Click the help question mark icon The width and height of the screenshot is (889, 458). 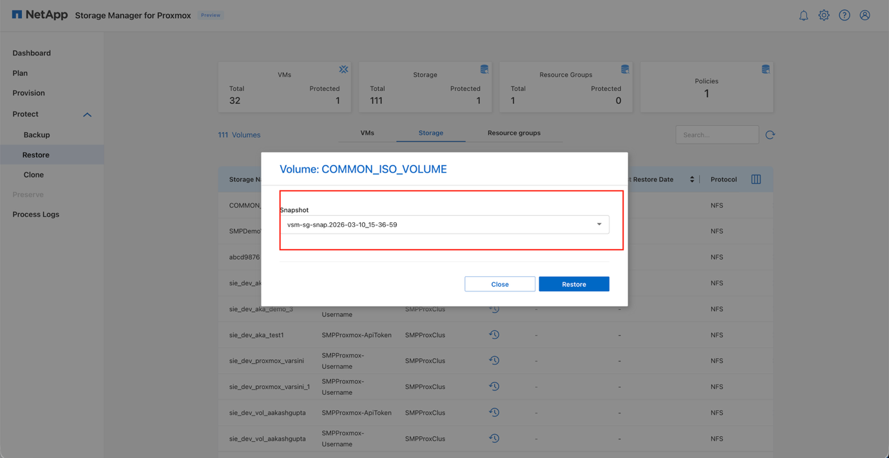[845, 15]
